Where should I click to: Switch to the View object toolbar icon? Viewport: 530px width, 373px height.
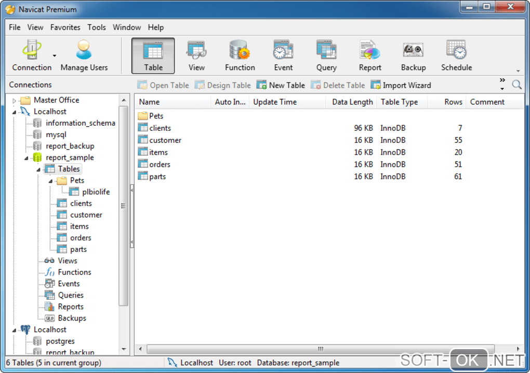[x=196, y=56]
